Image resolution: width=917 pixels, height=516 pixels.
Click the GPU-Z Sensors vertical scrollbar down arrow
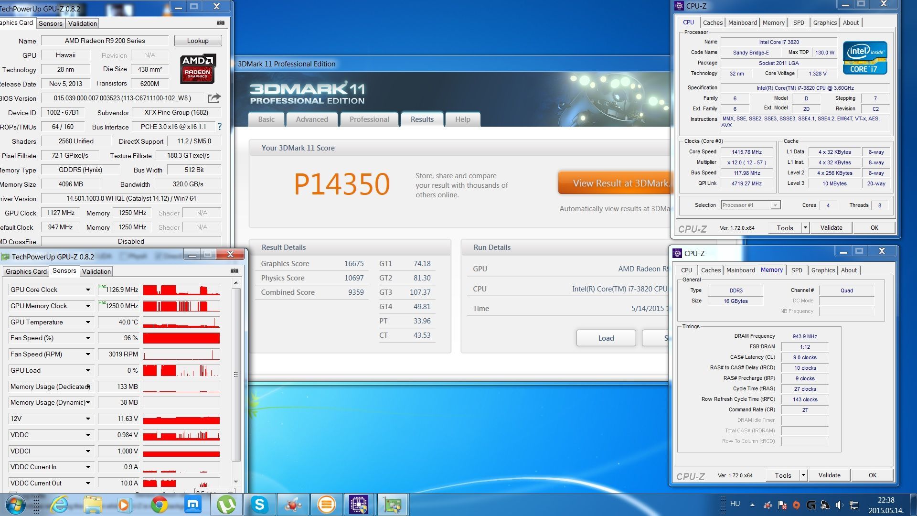(x=236, y=482)
